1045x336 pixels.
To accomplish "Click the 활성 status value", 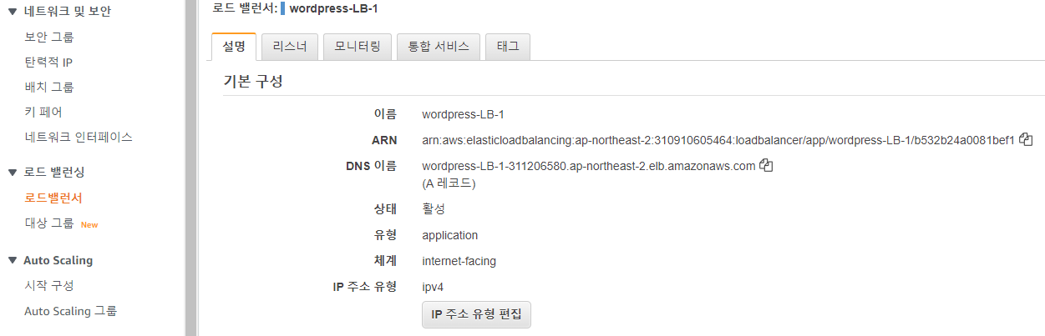I will pyautogui.click(x=434, y=208).
